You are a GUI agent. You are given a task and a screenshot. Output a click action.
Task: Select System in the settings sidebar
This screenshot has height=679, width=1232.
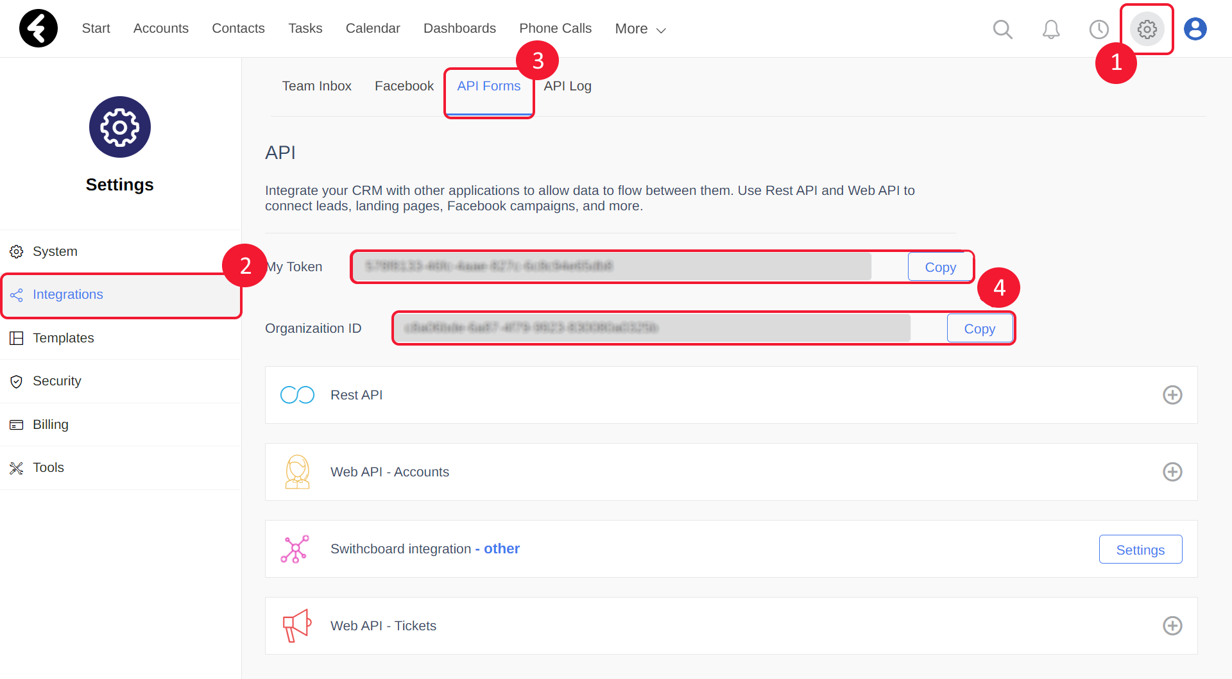click(121, 251)
